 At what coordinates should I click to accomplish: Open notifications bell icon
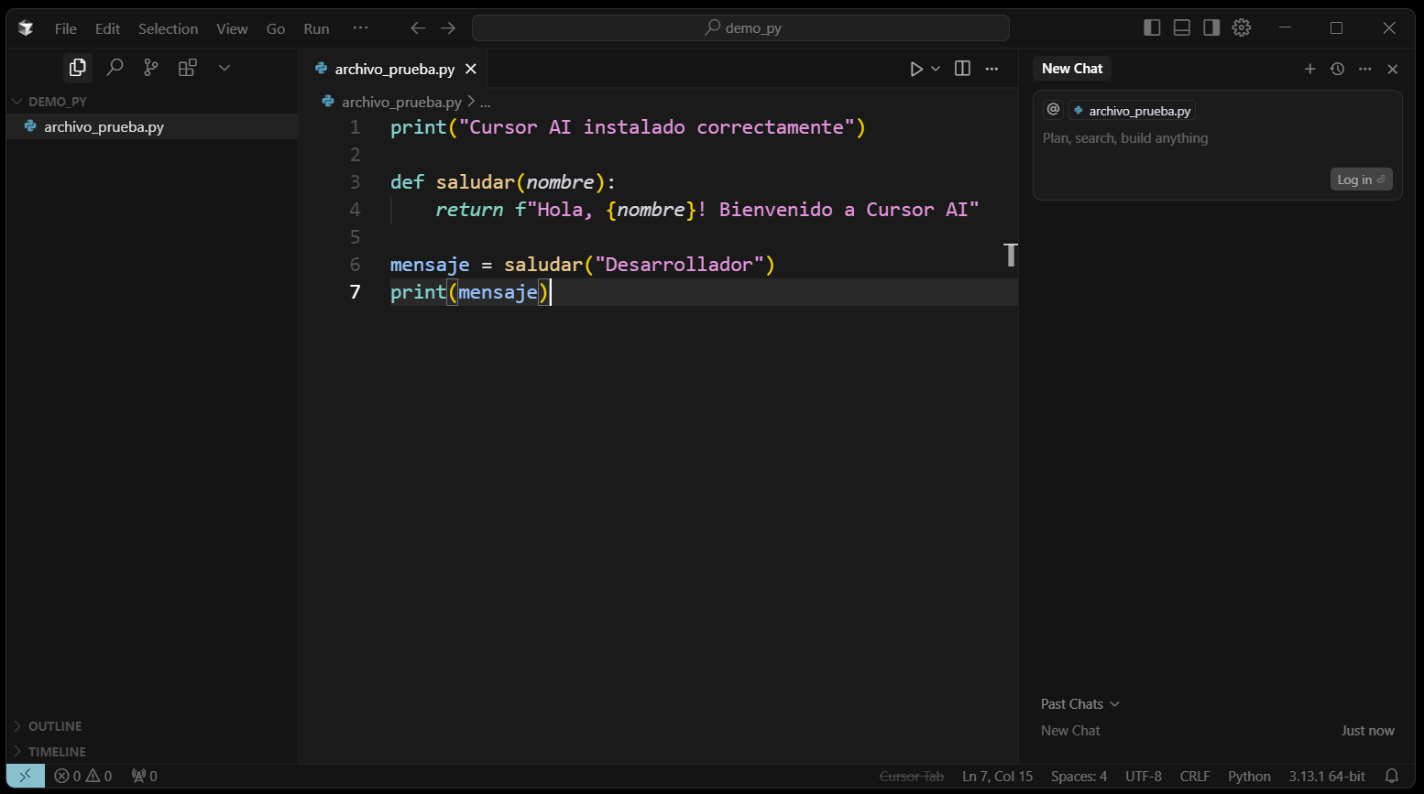[x=1392, y=777]
